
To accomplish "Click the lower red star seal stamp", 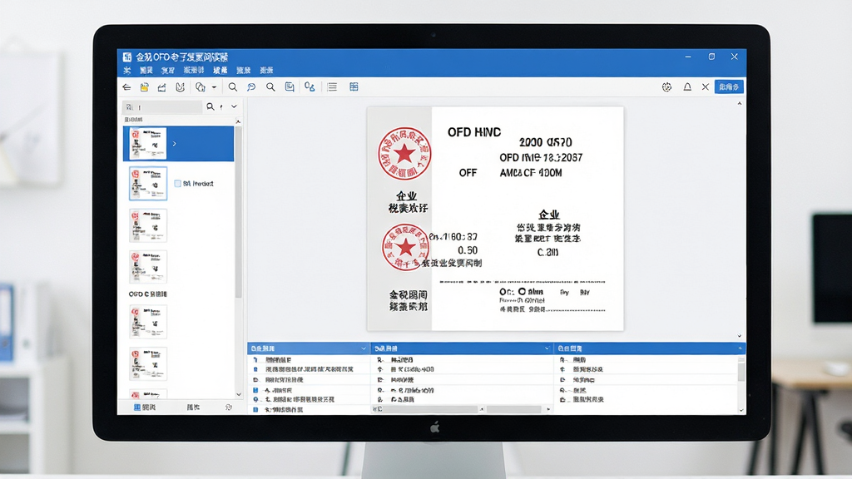I will pos(405,247).
